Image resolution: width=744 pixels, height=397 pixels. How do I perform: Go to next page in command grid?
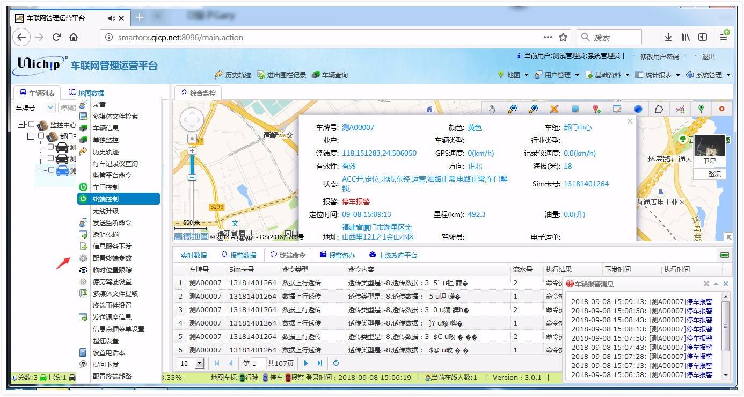306,363
